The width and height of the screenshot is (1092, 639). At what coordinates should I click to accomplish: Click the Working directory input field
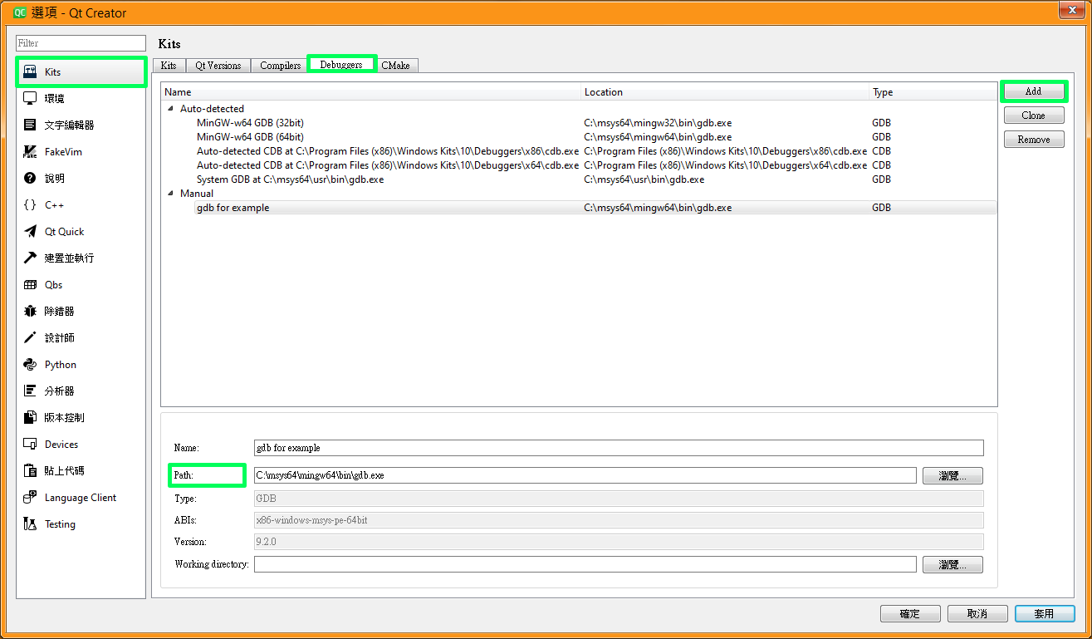[x=585, y=565]
